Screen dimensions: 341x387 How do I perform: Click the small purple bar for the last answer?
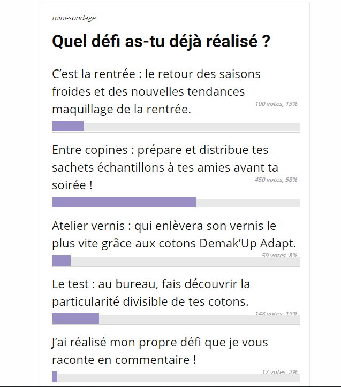click(55, 377)
